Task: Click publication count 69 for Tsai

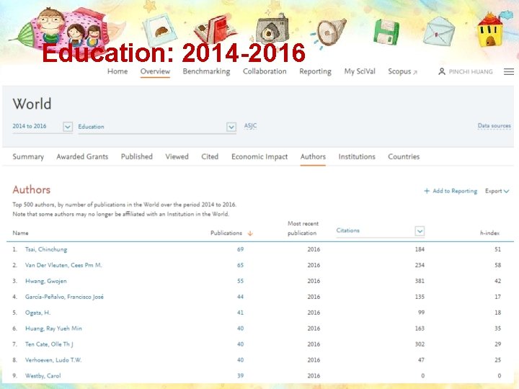Action: tap(240, 249)
